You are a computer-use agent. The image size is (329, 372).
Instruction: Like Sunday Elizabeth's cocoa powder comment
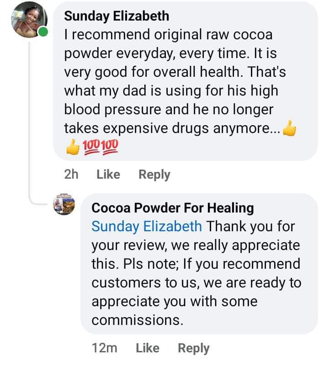[x=108, y=174]
